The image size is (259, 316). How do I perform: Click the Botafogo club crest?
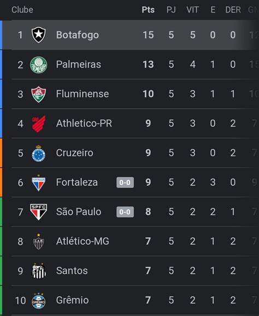tap(38, 35)
